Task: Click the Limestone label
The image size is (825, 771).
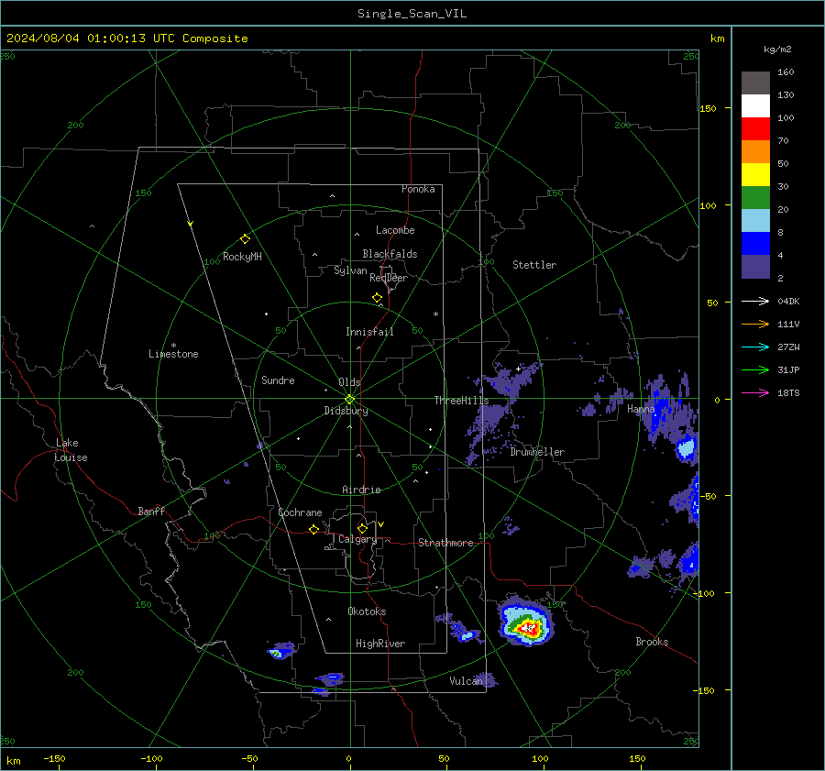Action: coord(173,354)
